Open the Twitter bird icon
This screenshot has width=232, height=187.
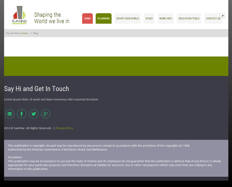pos(34,114)
